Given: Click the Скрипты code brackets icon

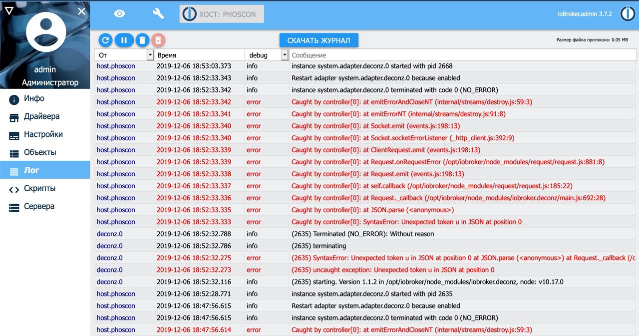Looking at the screenshot, I should (14, 189).
